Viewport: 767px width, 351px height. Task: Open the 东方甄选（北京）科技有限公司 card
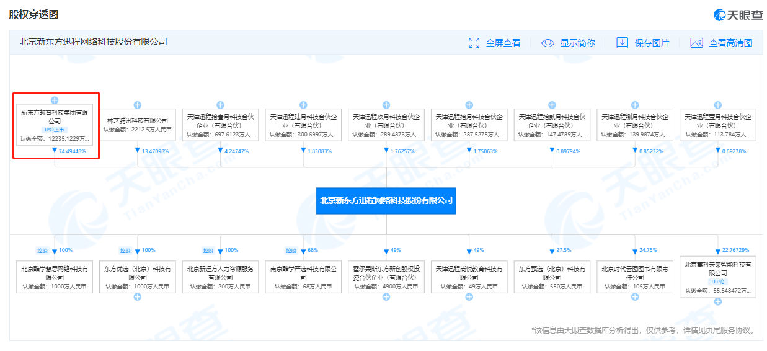[x=552, y=277]
